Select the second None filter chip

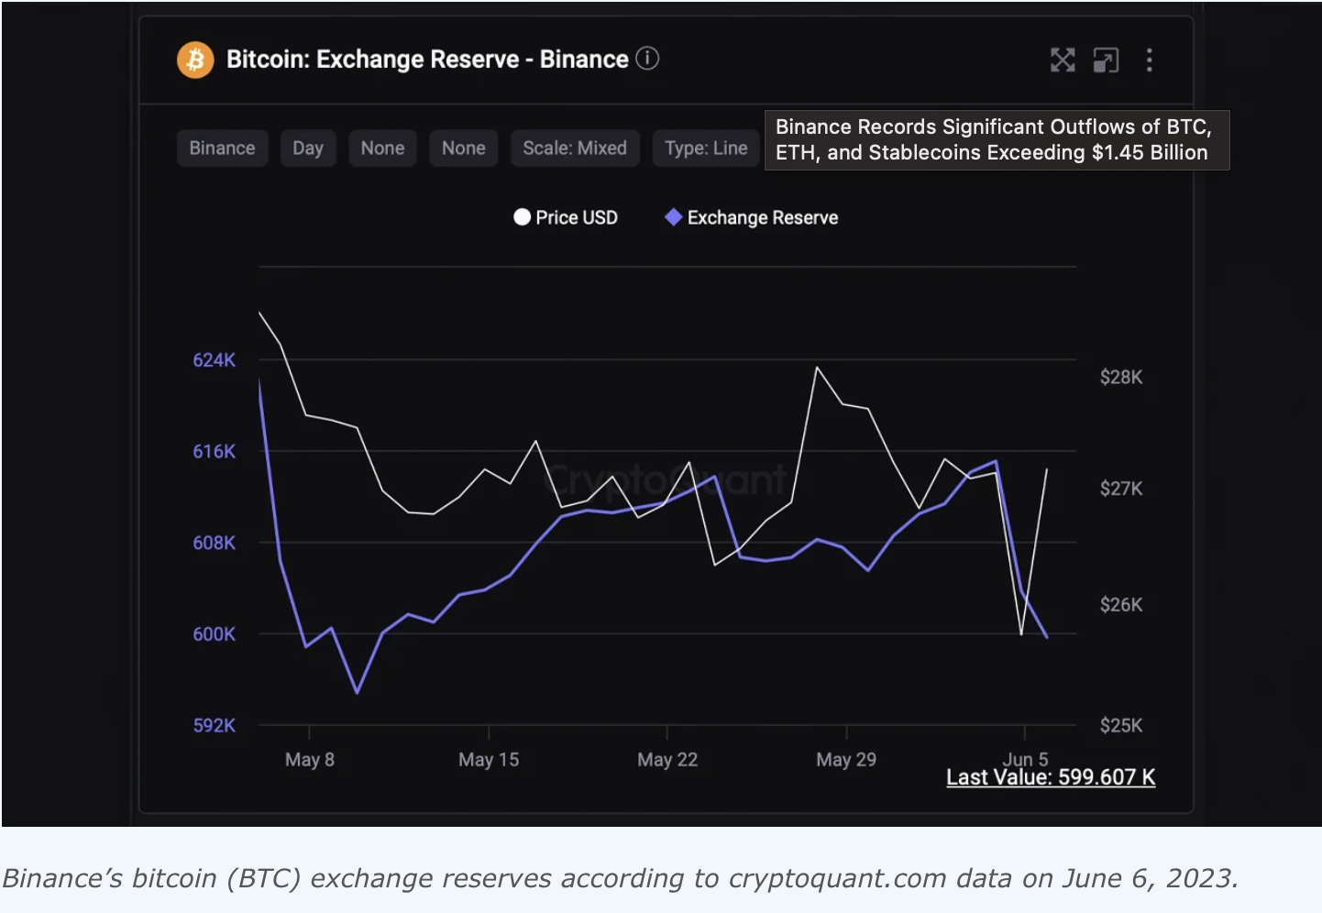pos(463,148)
